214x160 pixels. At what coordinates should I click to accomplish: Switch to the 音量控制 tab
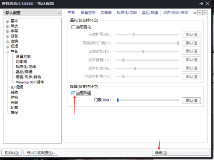[88, 13]
